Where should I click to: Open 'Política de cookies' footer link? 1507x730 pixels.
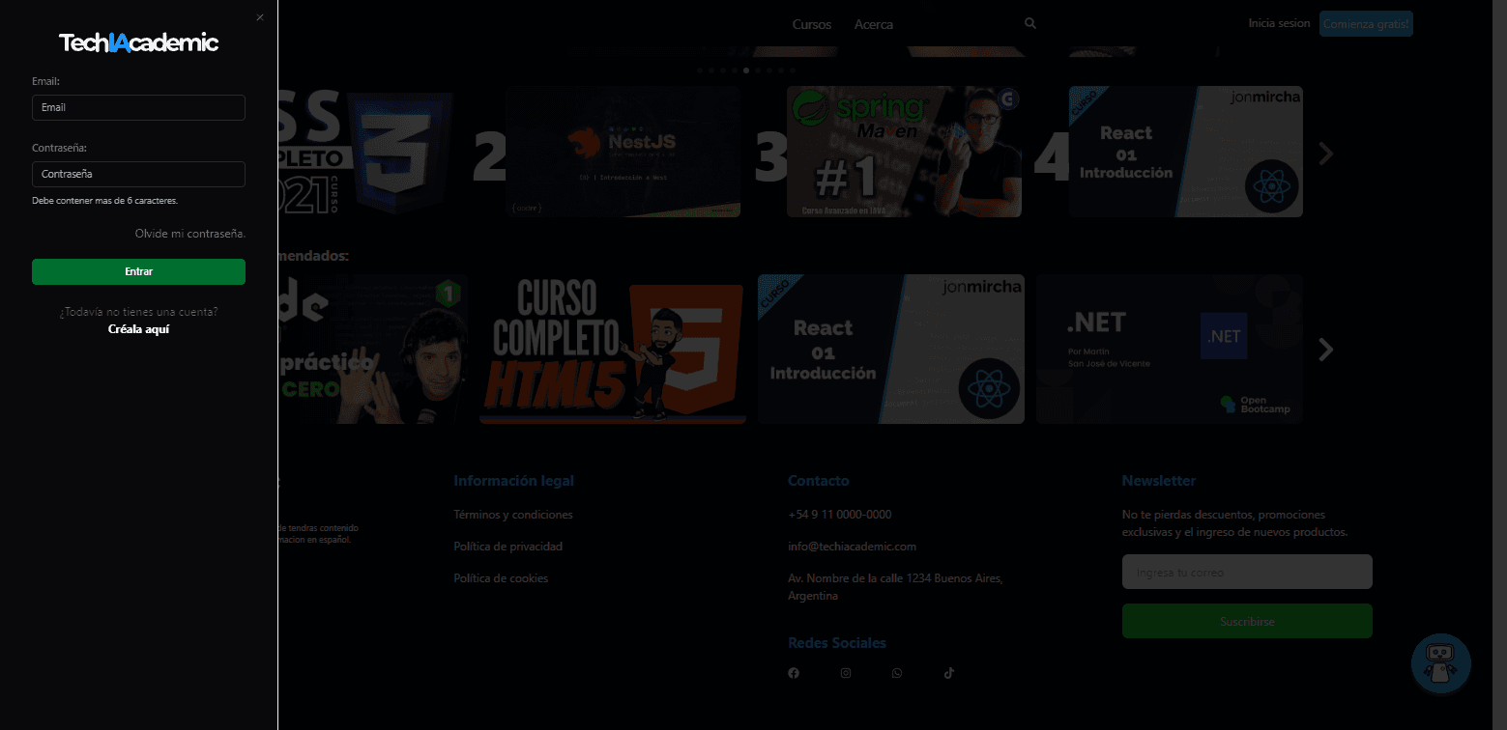(501, 578)
